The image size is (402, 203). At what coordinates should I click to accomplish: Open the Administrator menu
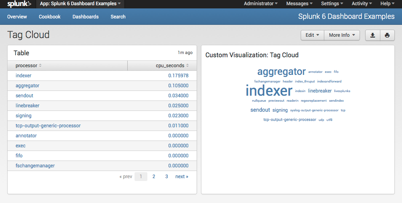pyautogui.click(x=261, y=4)
